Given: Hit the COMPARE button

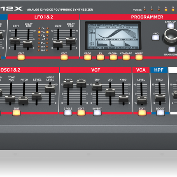Looking at the screenshot, I should [126, 57].
